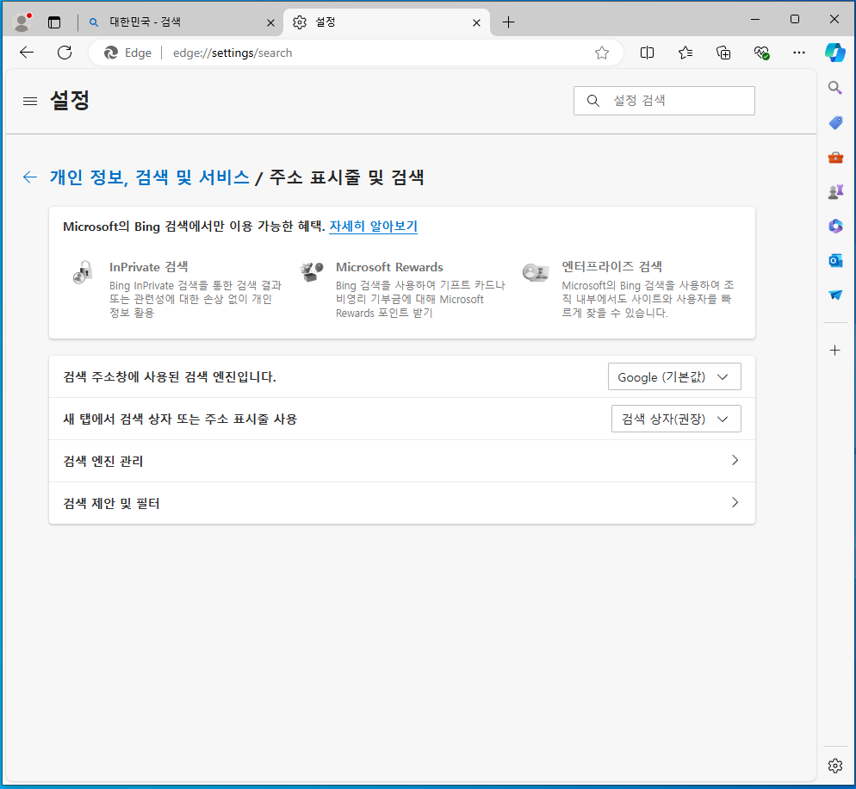
Task: Expand 검색 제안 및 필터 row
Action: coord(402,503)
